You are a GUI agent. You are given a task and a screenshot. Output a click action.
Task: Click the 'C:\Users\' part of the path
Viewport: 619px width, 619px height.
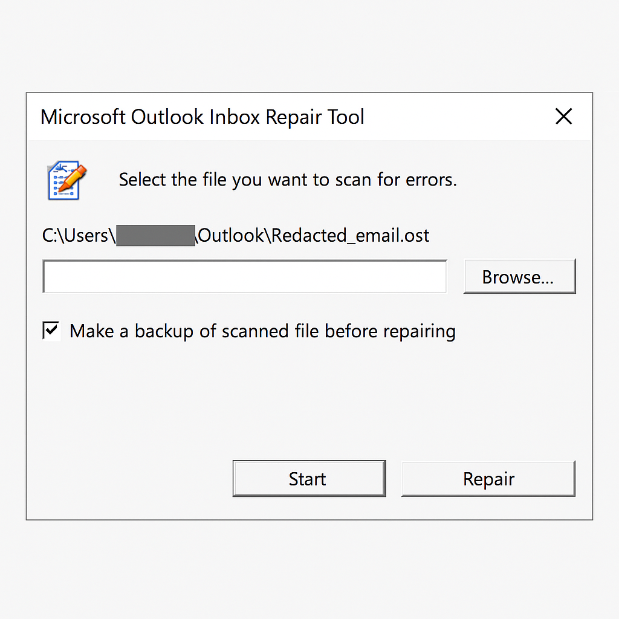click(x=79, y=236)
